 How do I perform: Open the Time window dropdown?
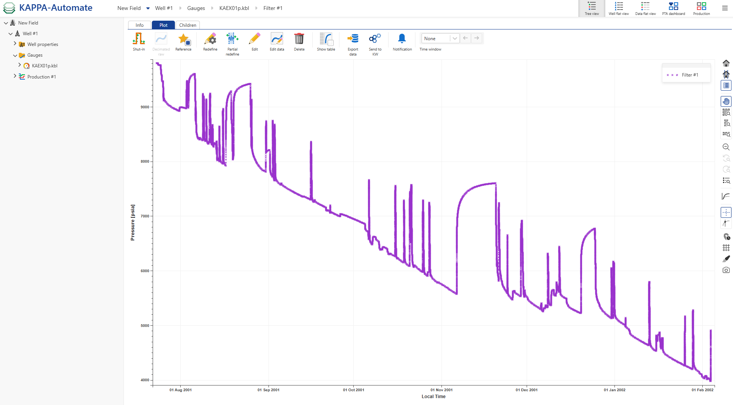[x=455, y=38]
